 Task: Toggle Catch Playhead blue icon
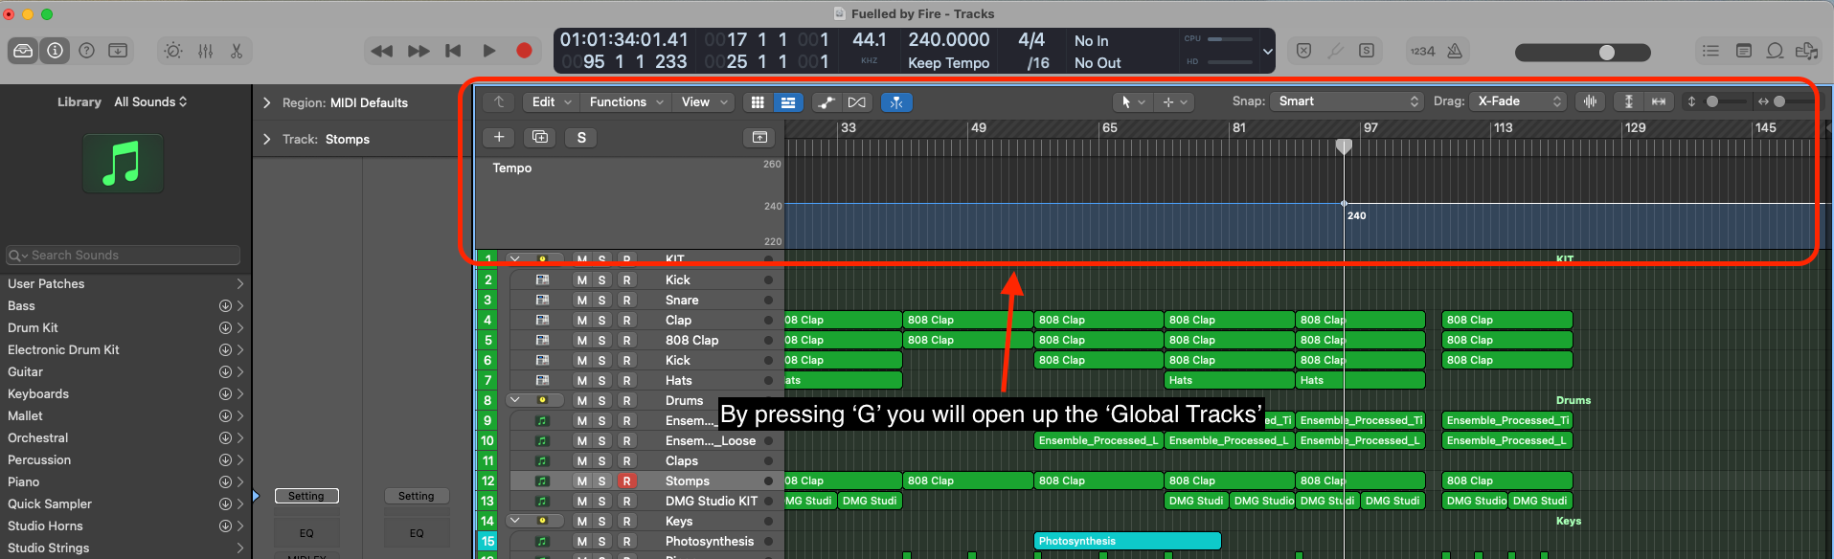(896, 101)
